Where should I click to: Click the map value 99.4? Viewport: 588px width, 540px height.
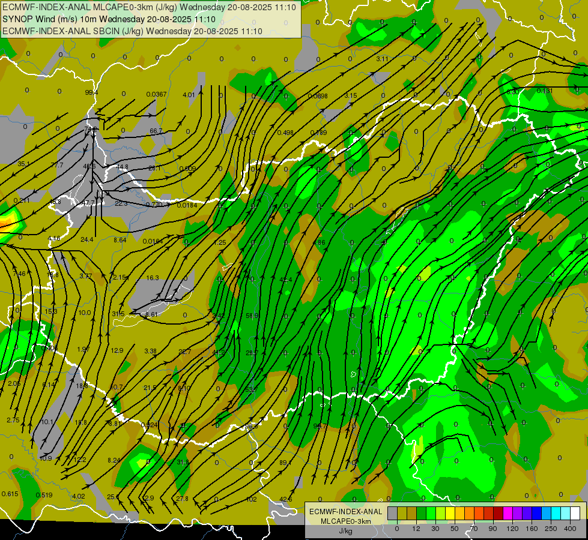tap(91, 92)
